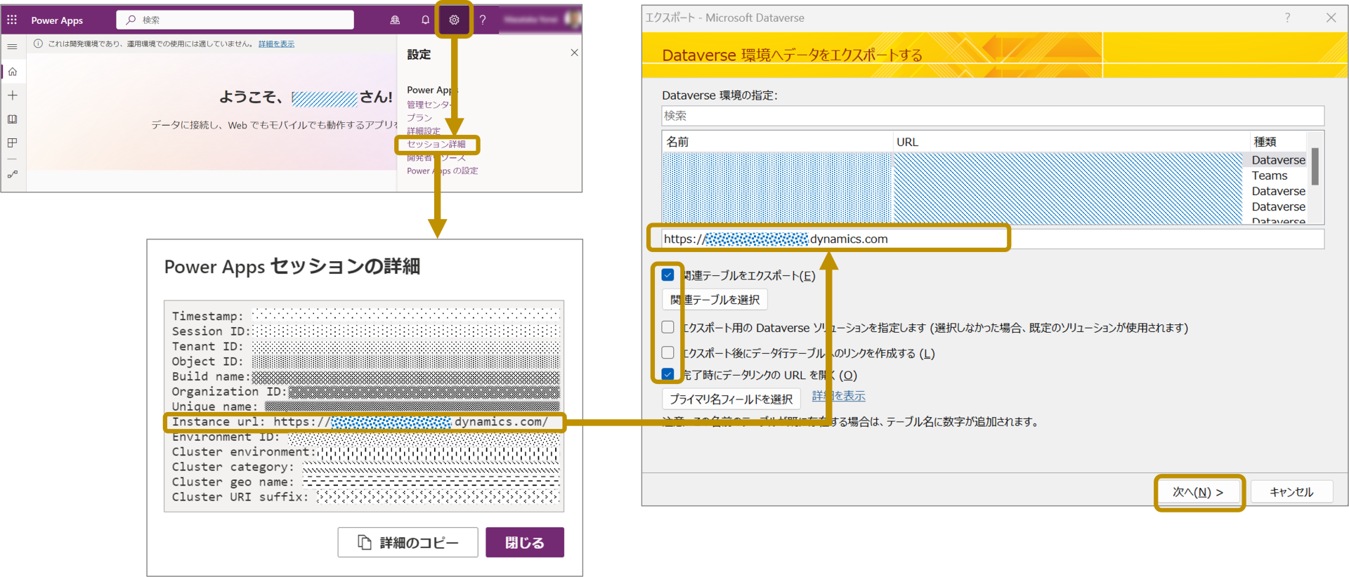Click the URL column header

click(1070, 142)
